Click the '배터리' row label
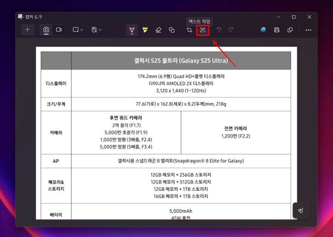This screenshot has height=237, width=333. pyautogui.click(x=56, y=215)
